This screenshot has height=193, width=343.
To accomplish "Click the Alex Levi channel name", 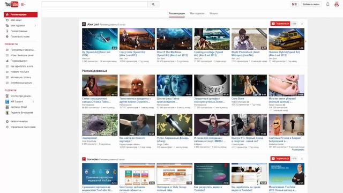I will click(93, 25).
